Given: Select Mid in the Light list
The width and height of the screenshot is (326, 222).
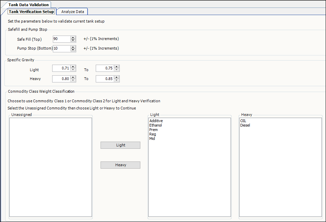Looking at the screenshot, I should (152, 139).
